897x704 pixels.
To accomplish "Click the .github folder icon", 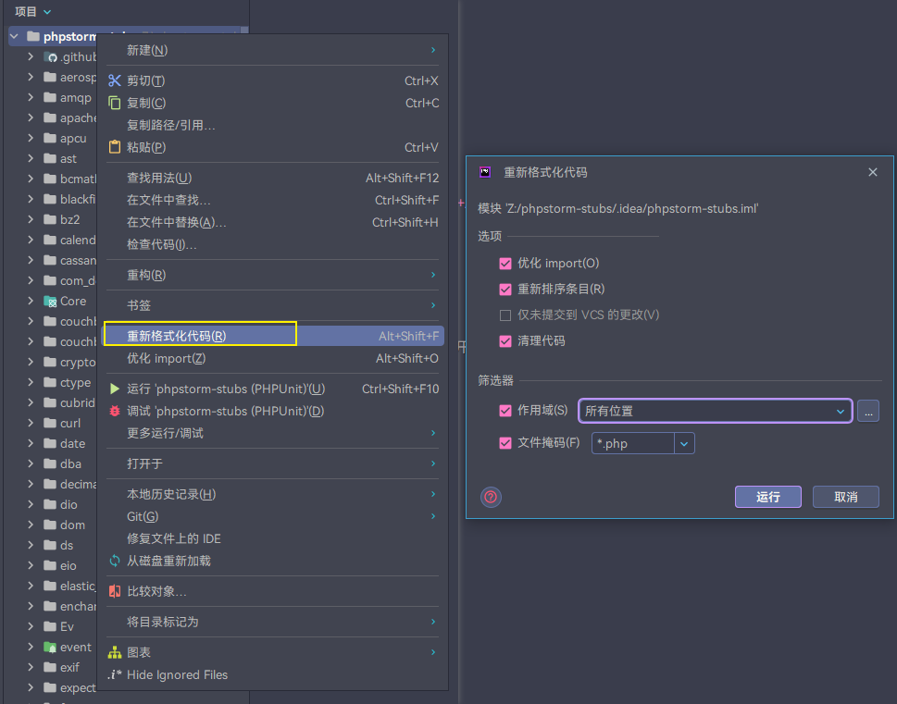I will [50, 56].
